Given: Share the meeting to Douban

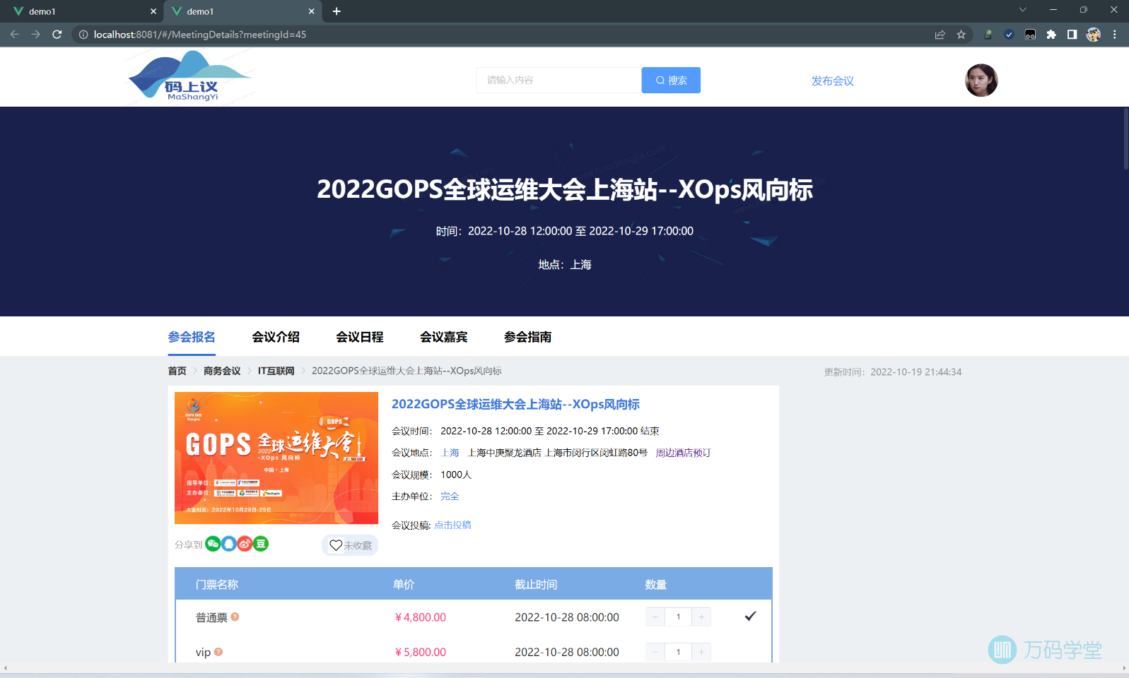Looking at the screenshot, I should 261,544.
